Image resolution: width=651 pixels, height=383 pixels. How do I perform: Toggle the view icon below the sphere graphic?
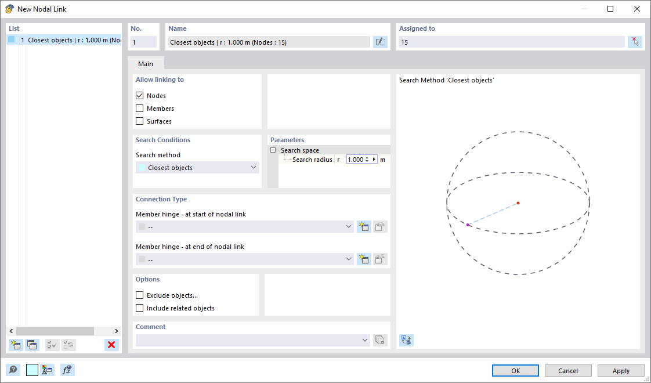(406, 340)
